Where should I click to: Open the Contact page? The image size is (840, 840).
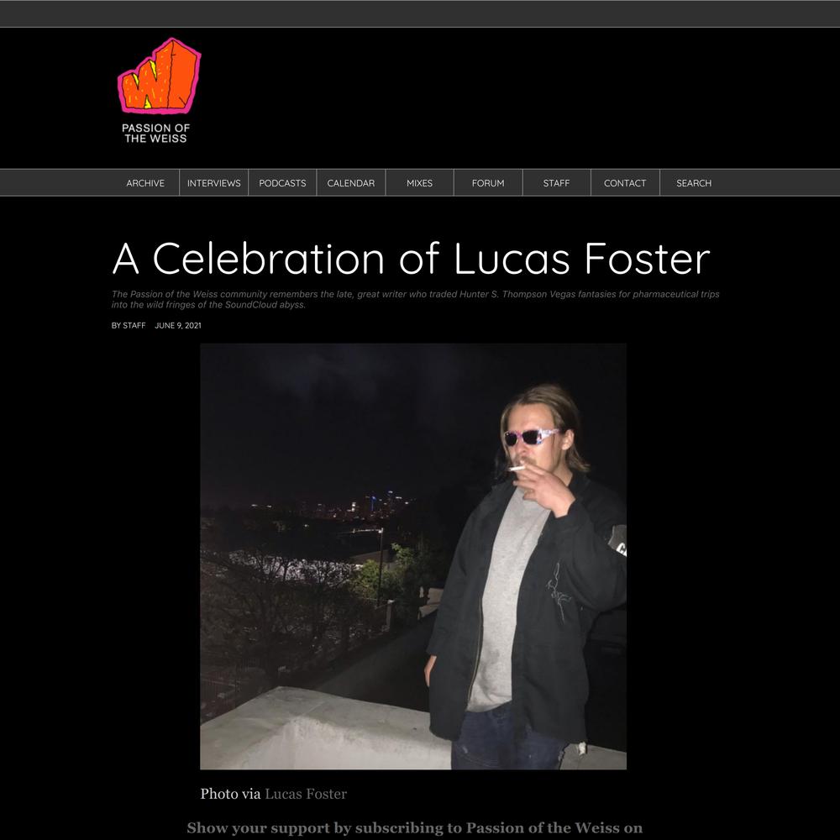coord(625,183)
